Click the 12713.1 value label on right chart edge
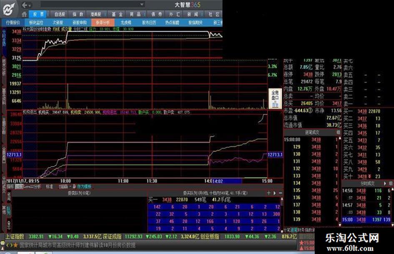The height and width of the screenshot is (254, 394). 275,155
